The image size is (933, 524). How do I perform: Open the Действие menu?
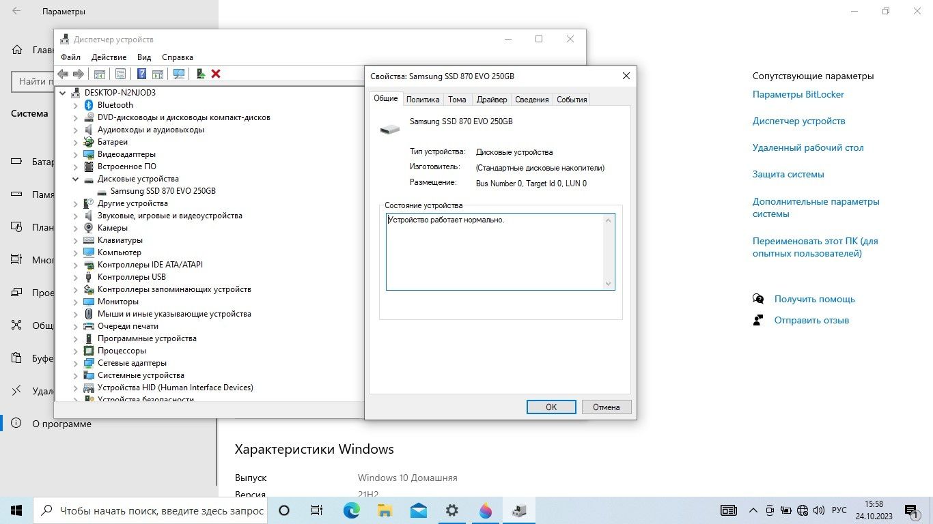(x=109, y=57)
